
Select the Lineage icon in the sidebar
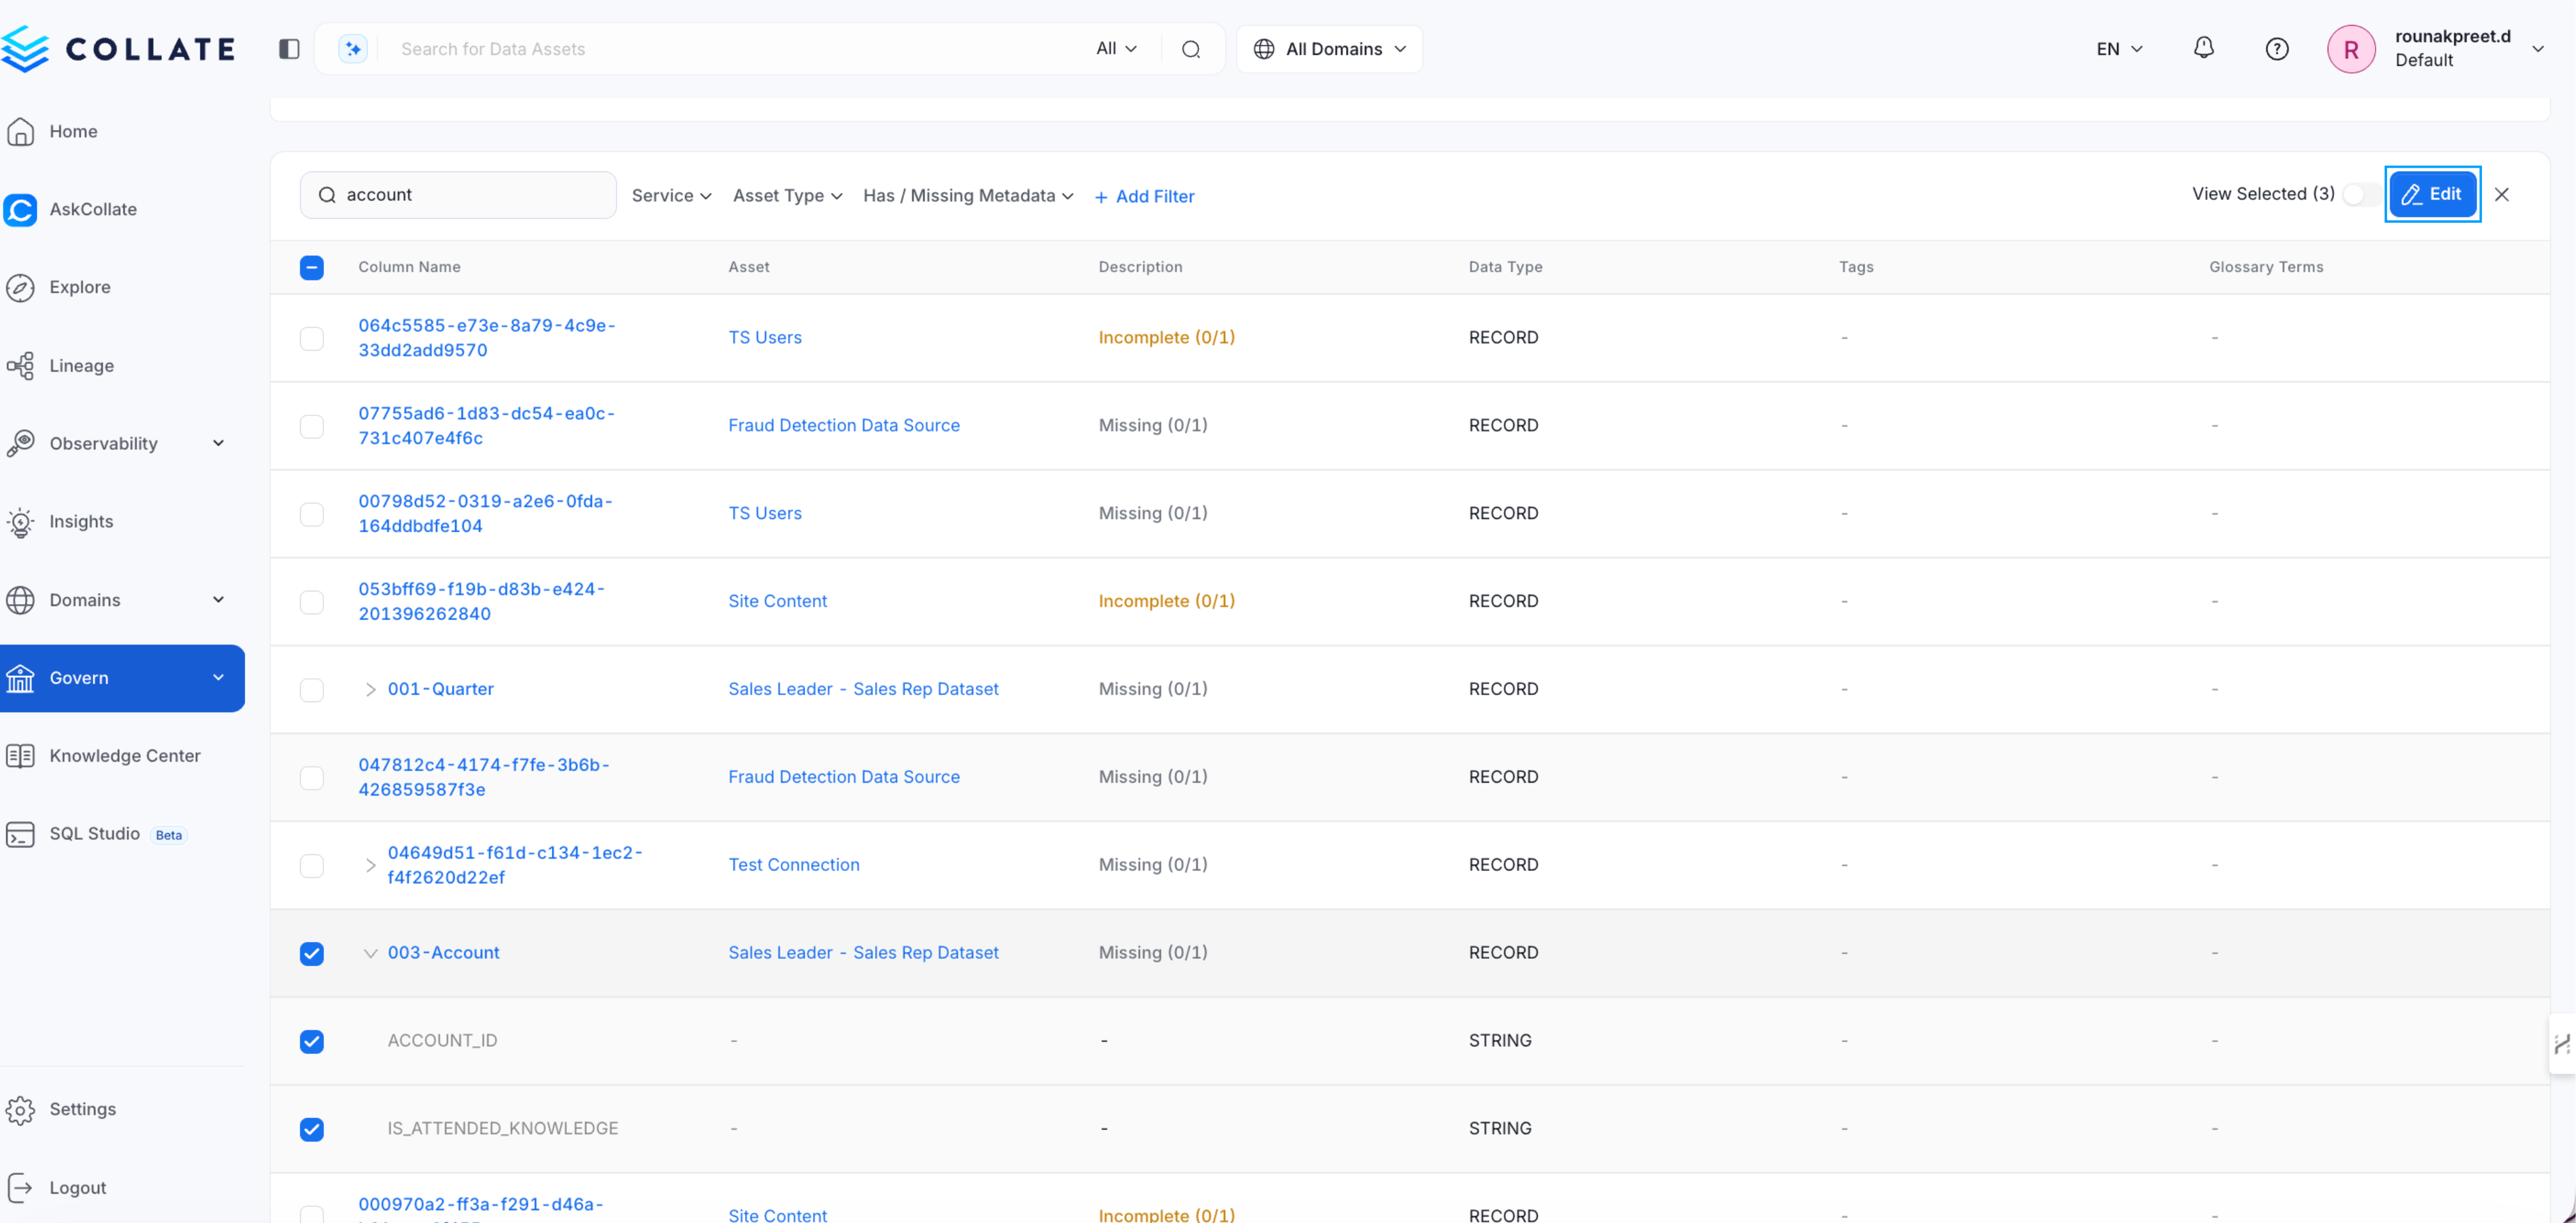pos(22,365)
